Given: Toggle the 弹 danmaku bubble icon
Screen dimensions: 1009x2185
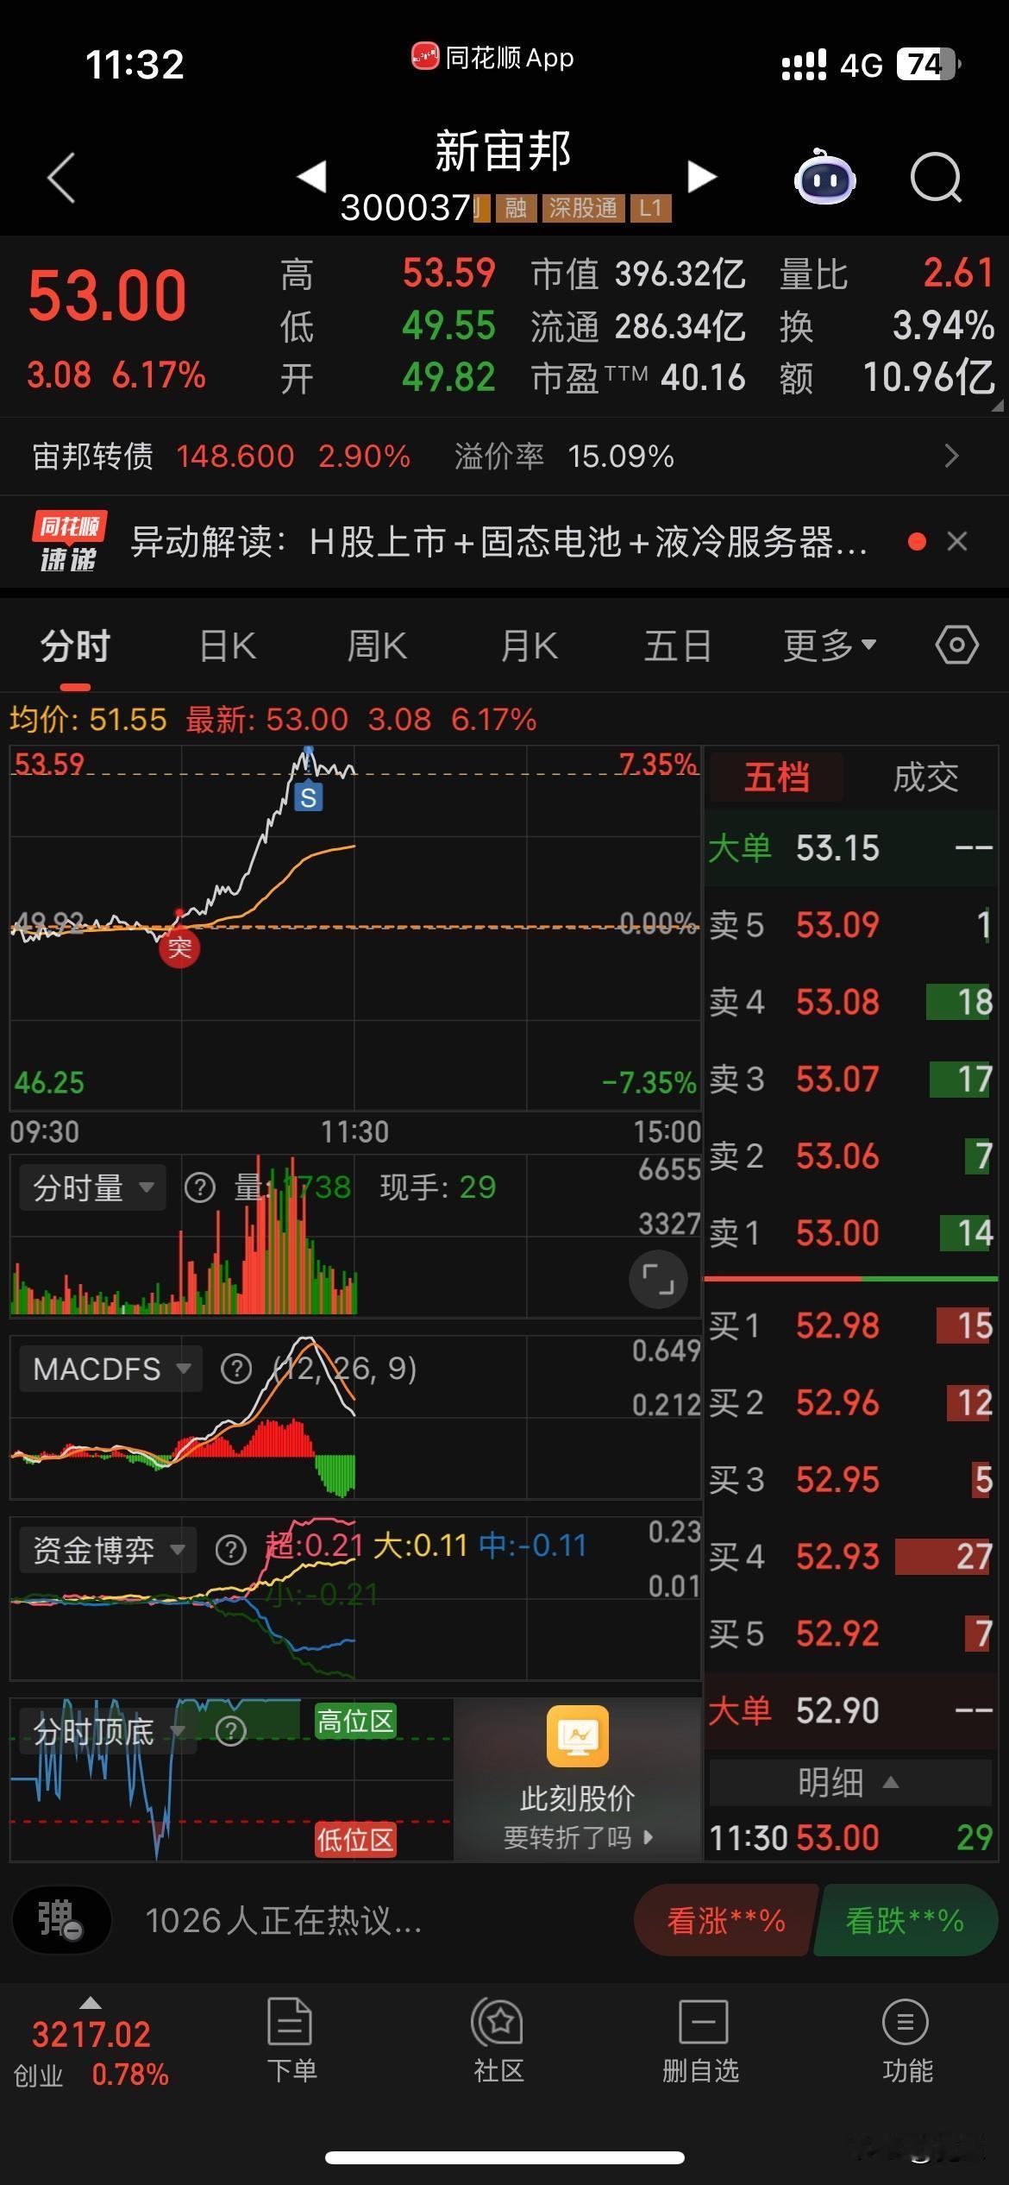Looking at the screenshot, I should coord(61,1921).
